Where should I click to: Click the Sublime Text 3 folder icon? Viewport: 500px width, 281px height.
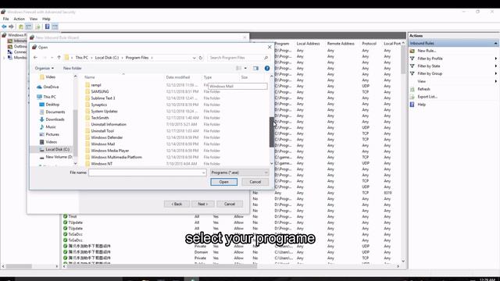87,98
